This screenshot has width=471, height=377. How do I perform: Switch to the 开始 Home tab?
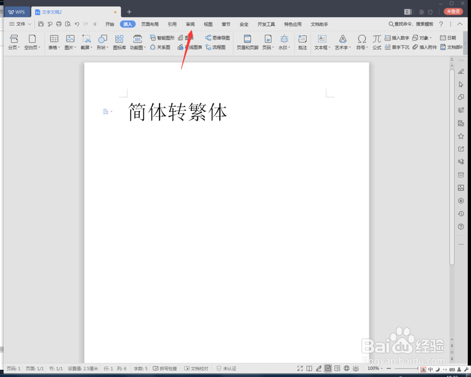pyautogui.click(x=110, y=25)
